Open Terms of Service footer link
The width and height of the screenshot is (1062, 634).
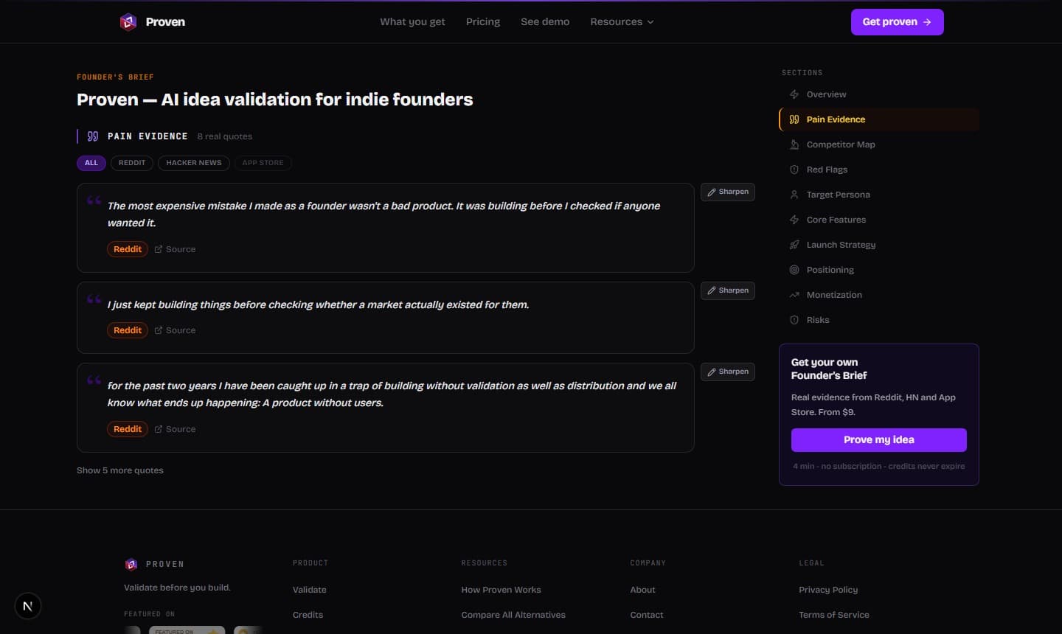coord(834,615)
